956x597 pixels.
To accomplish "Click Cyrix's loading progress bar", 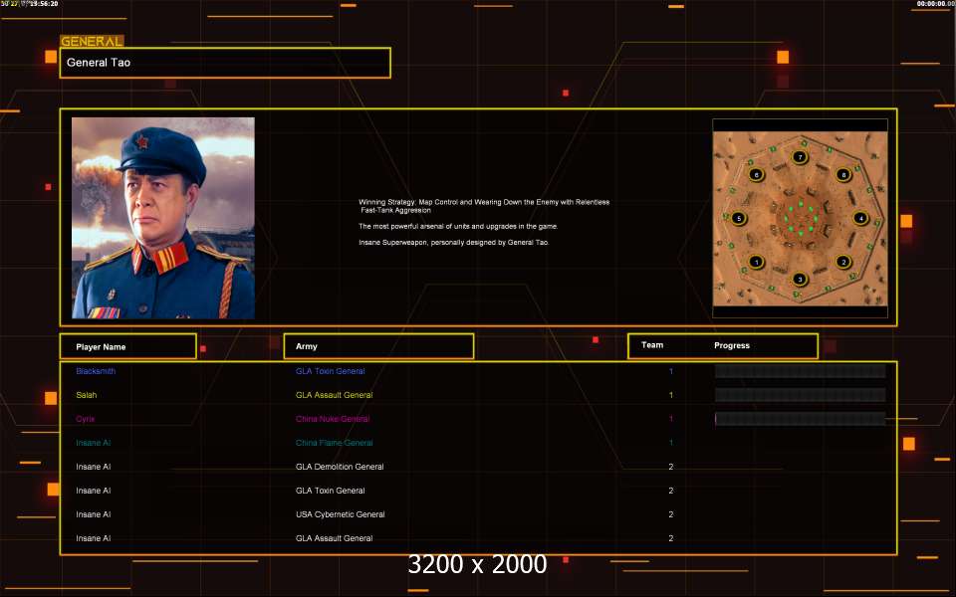I will tap(801, 419).
